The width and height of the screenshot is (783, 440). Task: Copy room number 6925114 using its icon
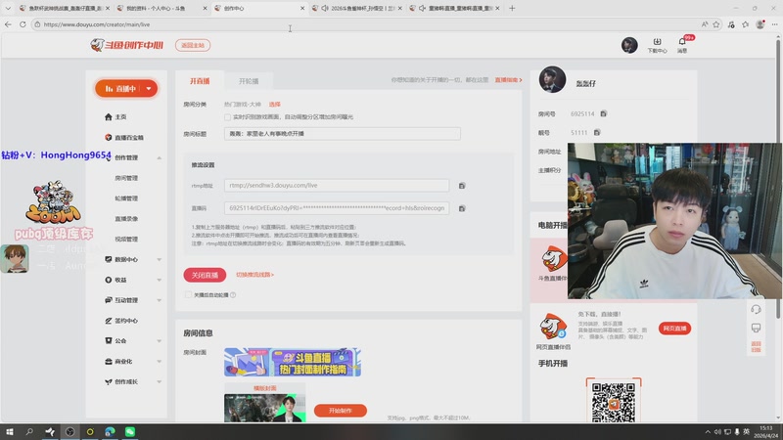tap(604, 114)
